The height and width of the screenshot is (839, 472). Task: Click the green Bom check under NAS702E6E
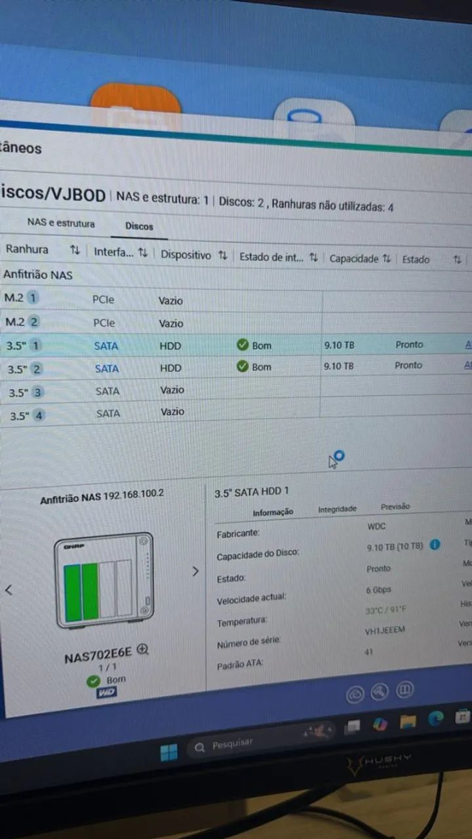[x=93, y=682]
